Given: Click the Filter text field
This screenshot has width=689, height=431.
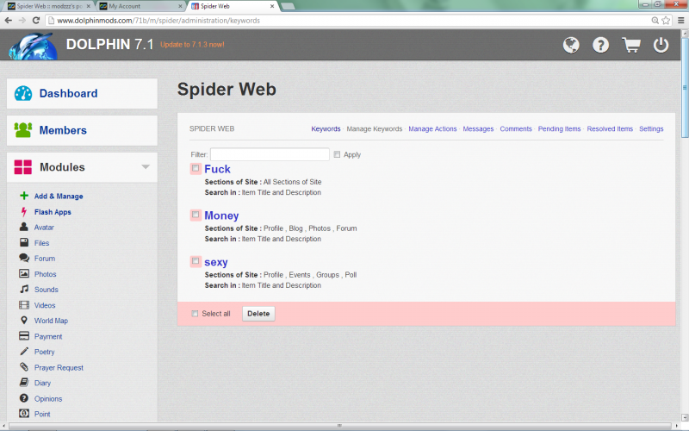Looking at the screenshot, I should (270, 154).
